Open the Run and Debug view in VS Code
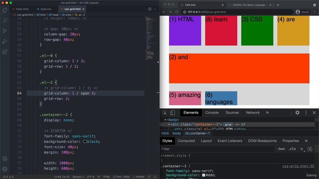Viewport: 319px width, 179px height. pyautogui.click(x=5, y=41)
